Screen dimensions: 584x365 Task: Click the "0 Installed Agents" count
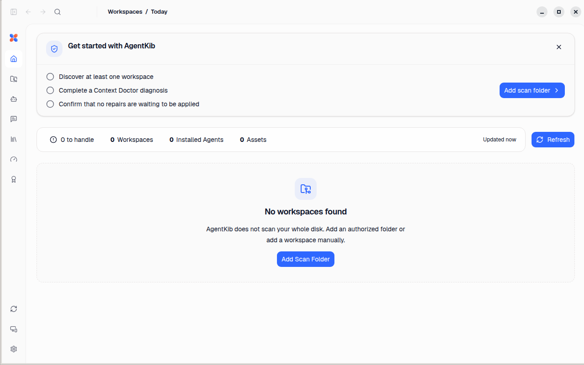(197, 140)
